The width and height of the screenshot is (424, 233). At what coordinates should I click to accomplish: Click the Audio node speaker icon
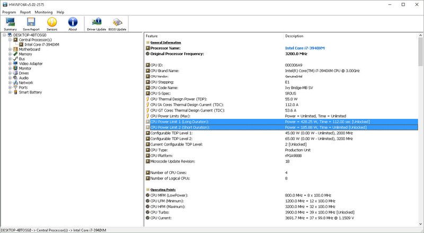(15, 78)
